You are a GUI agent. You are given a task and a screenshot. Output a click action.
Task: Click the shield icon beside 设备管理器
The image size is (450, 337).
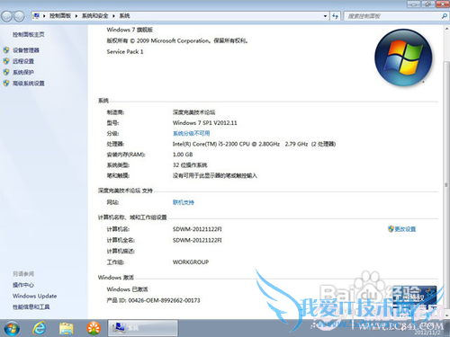6,50
